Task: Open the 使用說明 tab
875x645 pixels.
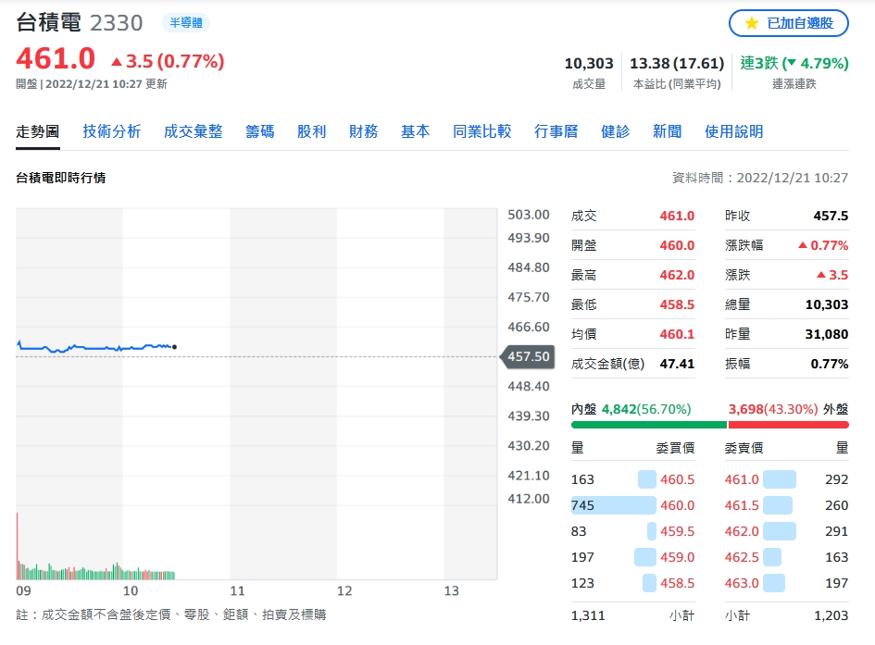Action: pos(734,131)
